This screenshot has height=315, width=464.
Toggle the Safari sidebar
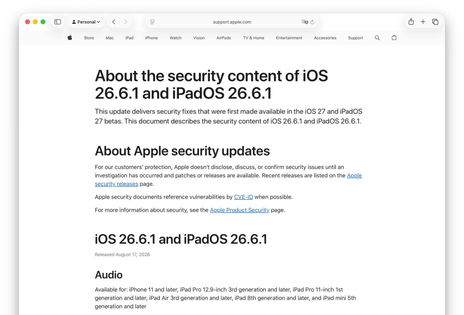pyautogui.click(x=58, y=22)
